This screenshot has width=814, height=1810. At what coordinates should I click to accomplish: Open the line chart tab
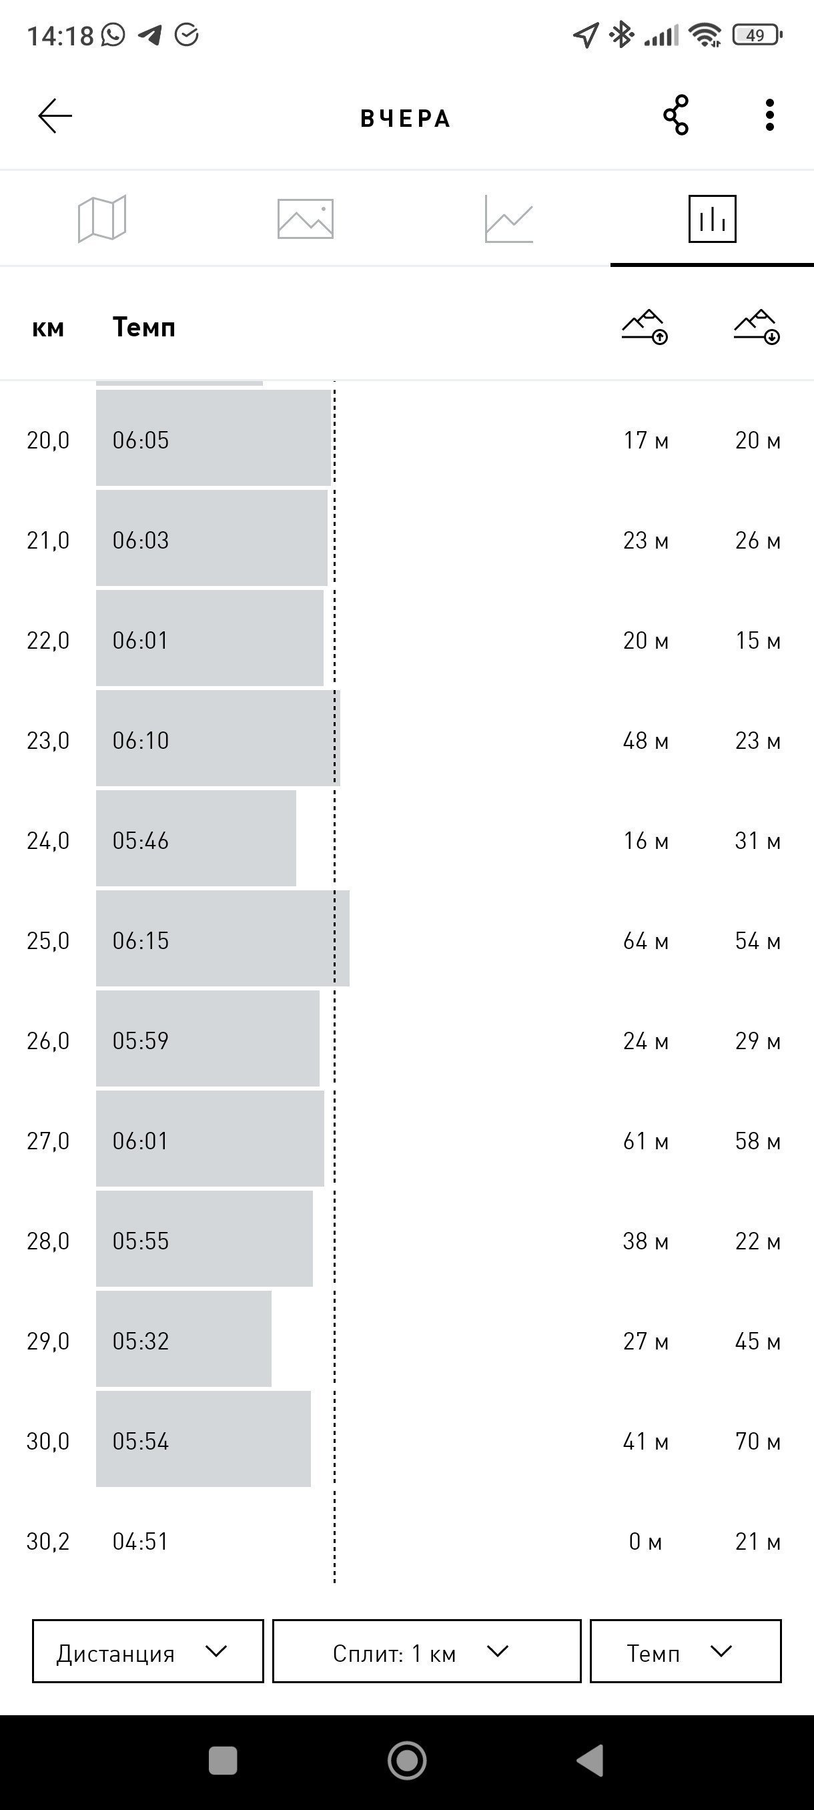[508, 218]
